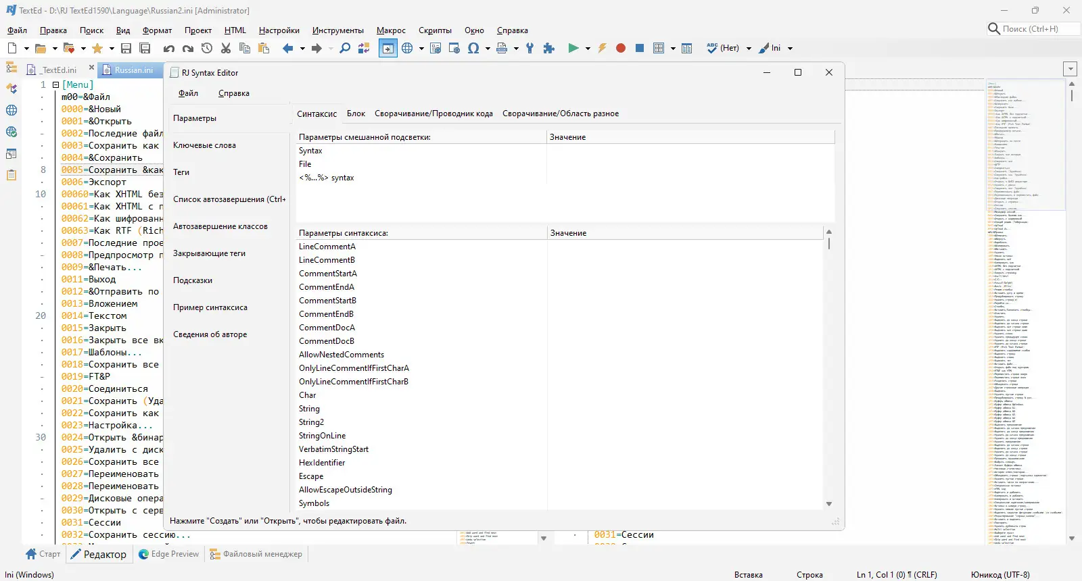Click the history clock icon
Screen dimensions: 1082x581
207,48
